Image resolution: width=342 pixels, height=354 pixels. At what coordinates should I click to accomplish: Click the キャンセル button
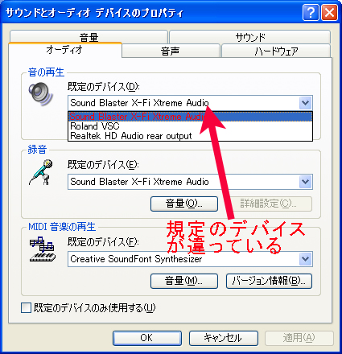click(224, 338)
